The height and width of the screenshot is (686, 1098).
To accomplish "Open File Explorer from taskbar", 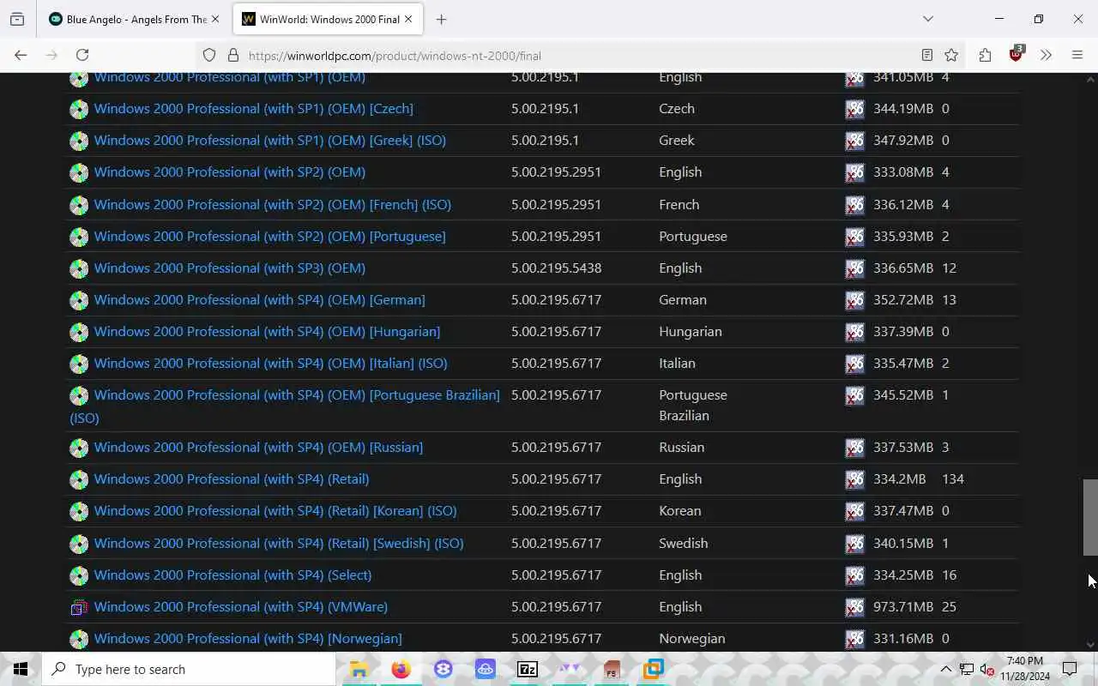I will pos(359,669).
